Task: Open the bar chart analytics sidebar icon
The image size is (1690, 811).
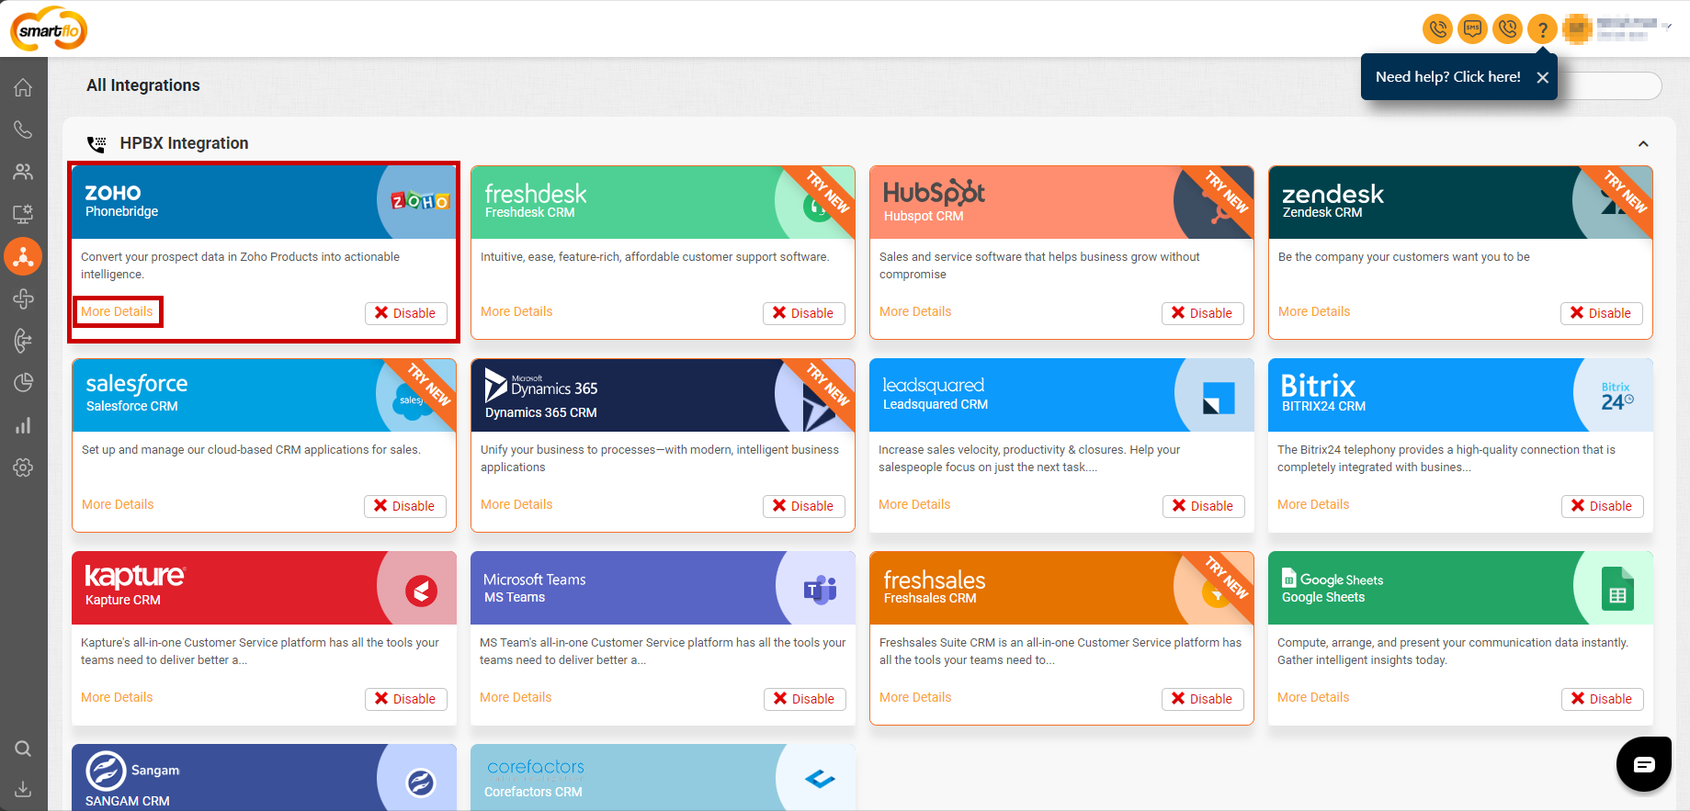Action: point(23,425)
